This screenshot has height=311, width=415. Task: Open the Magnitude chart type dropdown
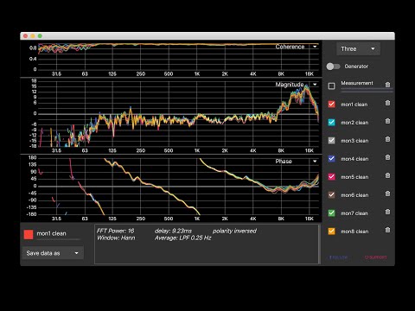point(315,85)
